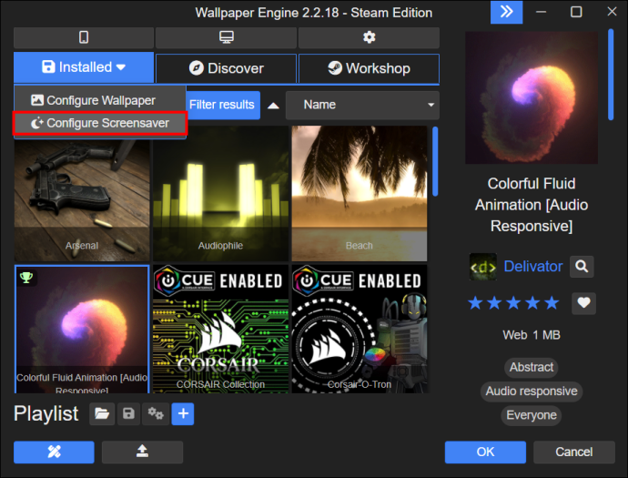Open playlist folder icon
628x478 pixels.
[102, 414]
